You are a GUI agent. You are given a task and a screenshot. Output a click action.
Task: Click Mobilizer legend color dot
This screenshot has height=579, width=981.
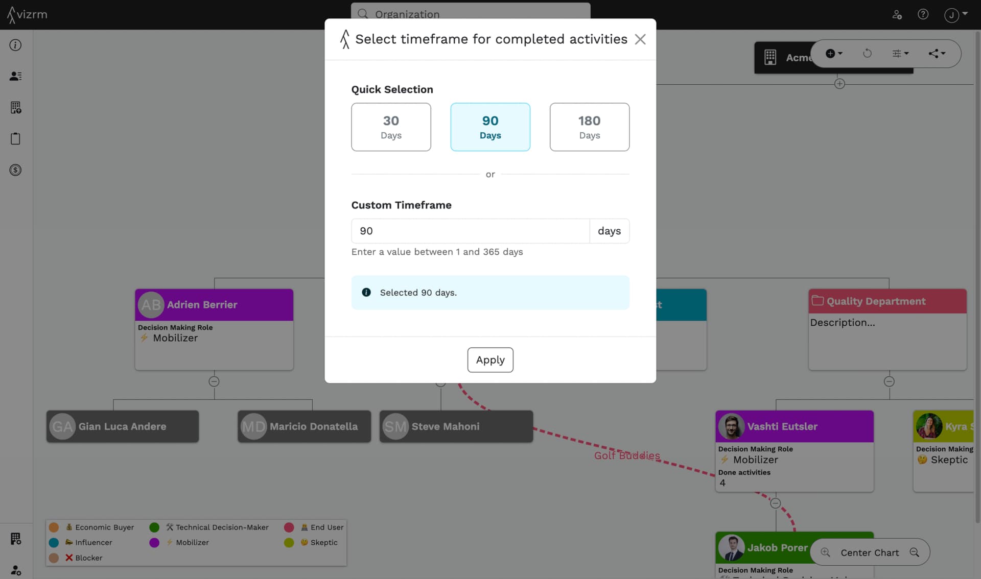[154, 542]
